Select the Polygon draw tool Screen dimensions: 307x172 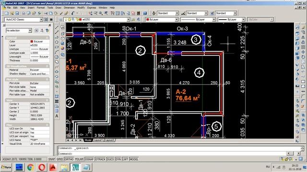(57, 42)
